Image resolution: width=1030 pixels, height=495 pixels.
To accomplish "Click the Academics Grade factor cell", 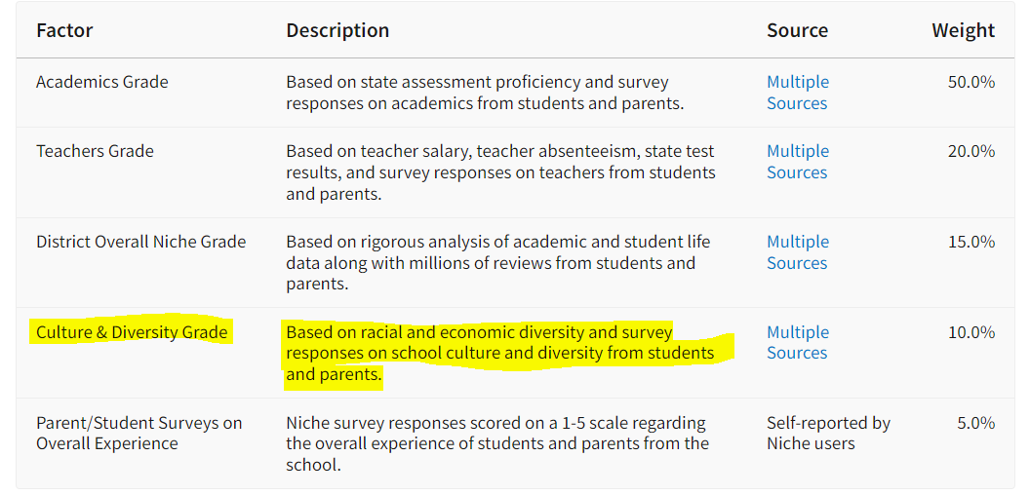I will click(102, 82).
